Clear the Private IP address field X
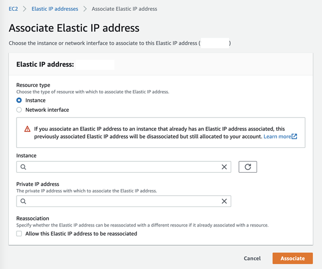 [224, 201]
